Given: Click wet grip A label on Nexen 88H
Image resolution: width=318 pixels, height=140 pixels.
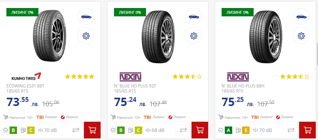Looking at the screenshot, I should (228, 130).
